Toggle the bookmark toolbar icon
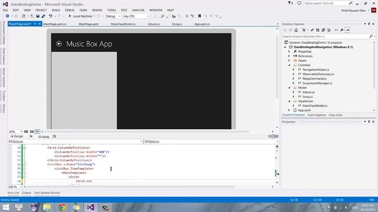 (200, 16)
